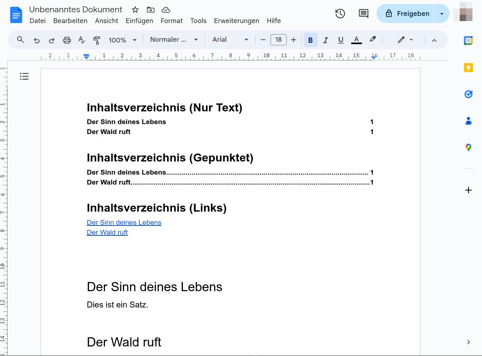Click the print icon
The image size is (482, 356).
67,40
